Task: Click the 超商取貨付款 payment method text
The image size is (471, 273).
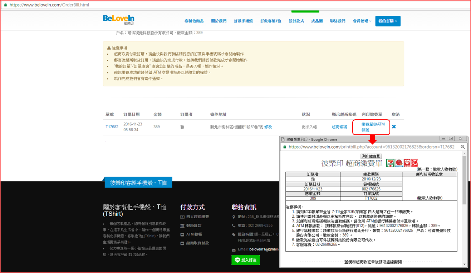Action: point(197,243)
